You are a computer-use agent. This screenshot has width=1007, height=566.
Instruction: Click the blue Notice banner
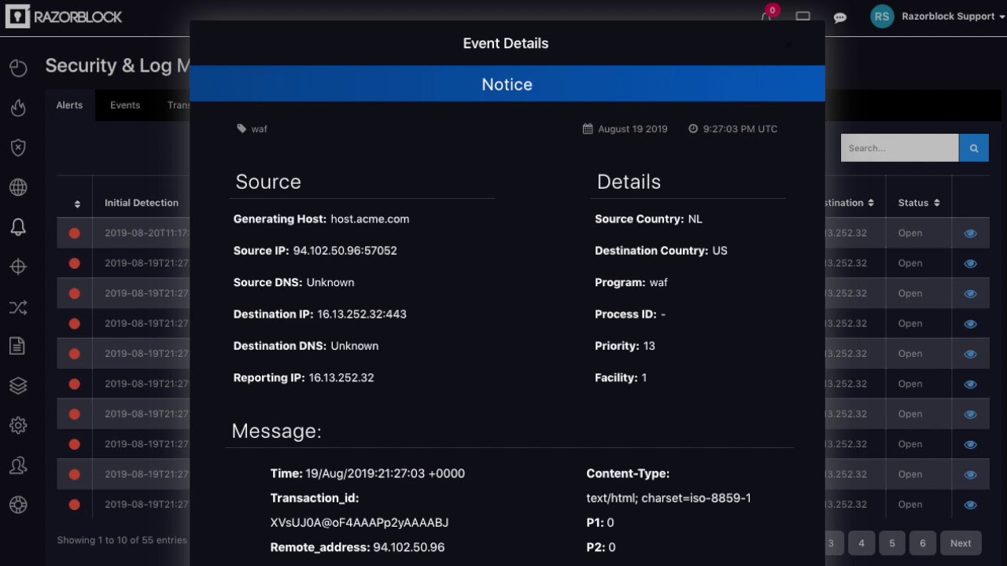tap(507, 84)
